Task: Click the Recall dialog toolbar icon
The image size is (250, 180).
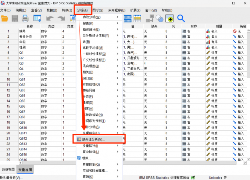Action: (x=37, y=18)
